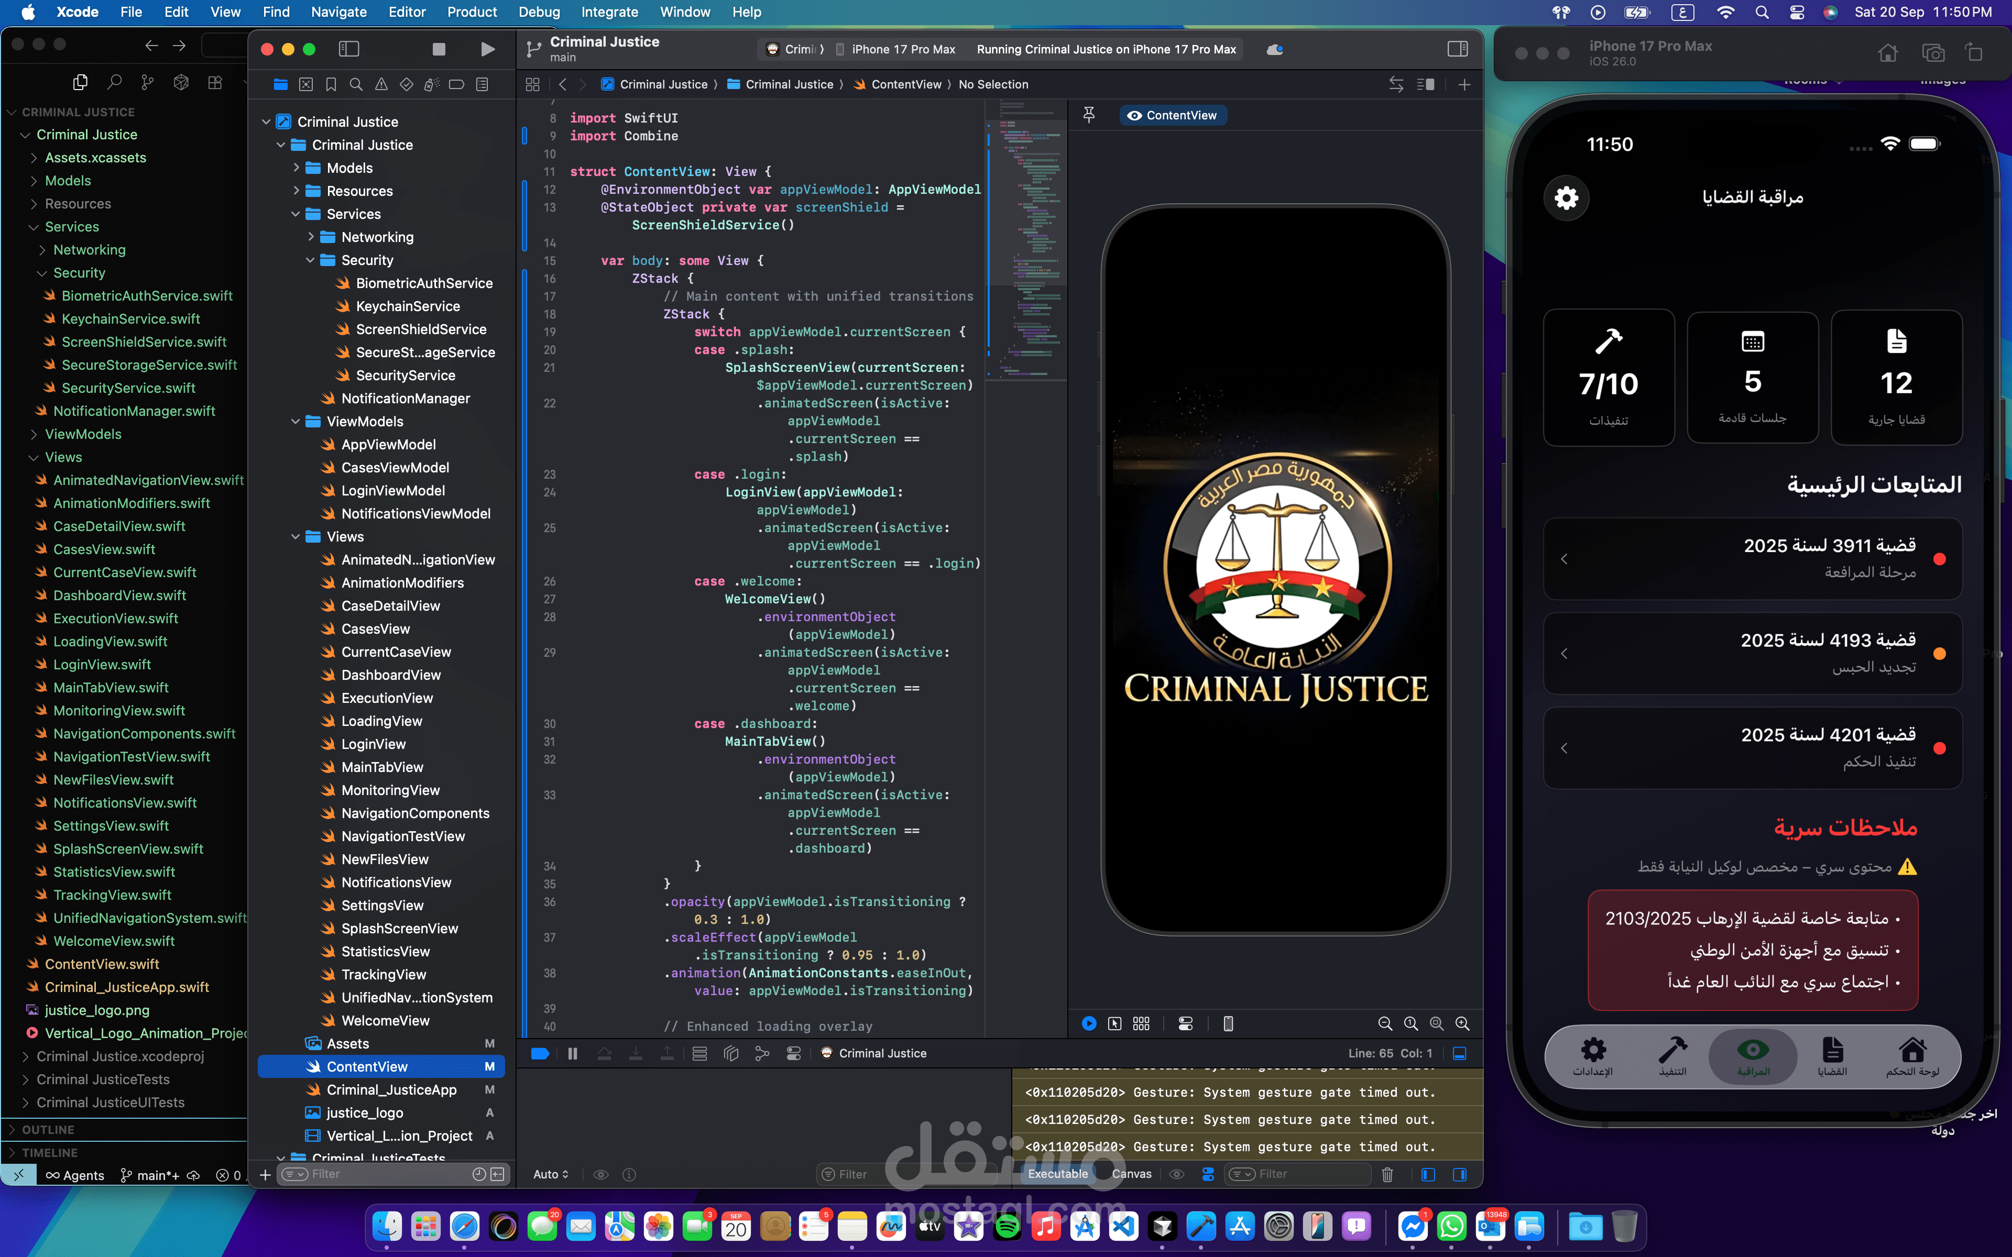Hide the debug area toggle
Screen dimensions: 2012x1257
coord(1459,1053)
